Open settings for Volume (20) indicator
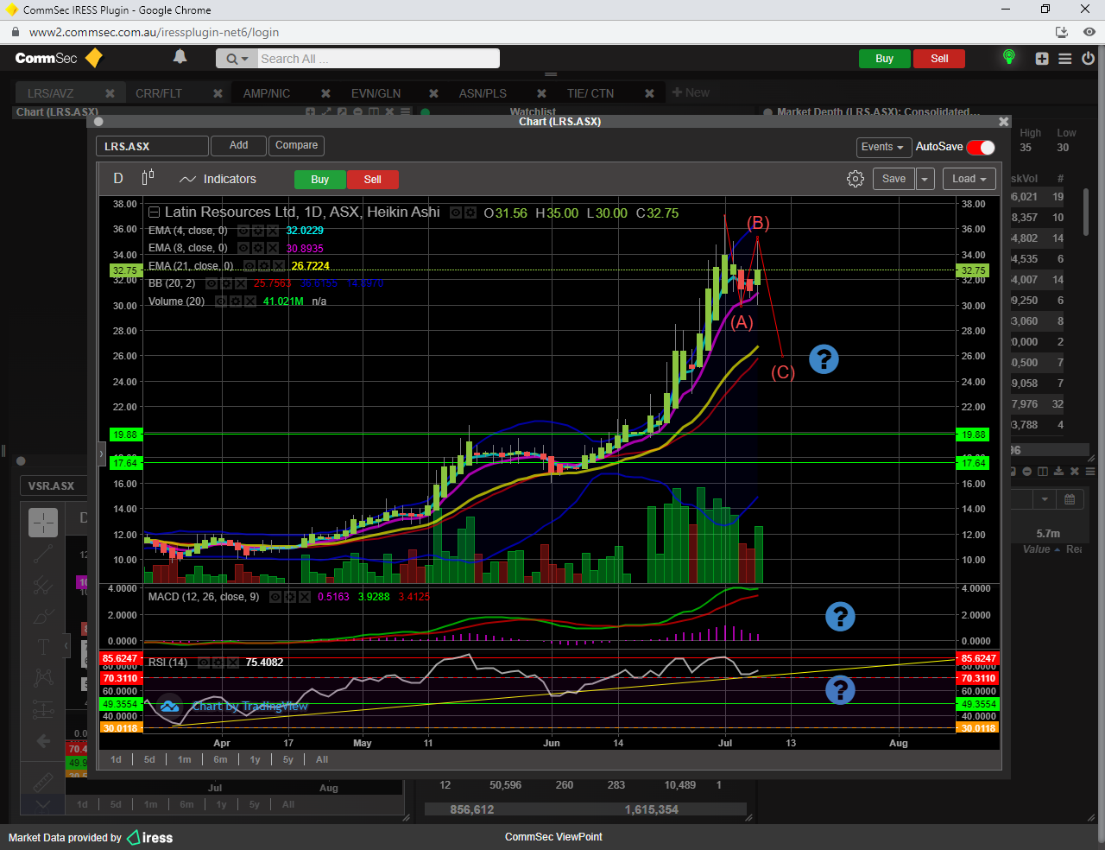The height and width of the screenshot is (850, 1105). click(x=235, y=301)
